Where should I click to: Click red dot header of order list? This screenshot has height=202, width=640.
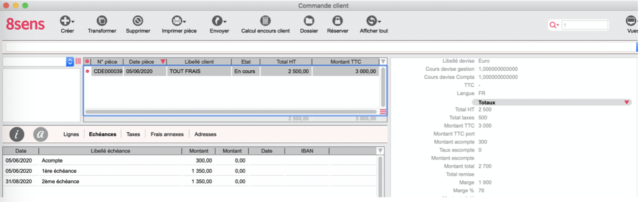coord(87,62)
